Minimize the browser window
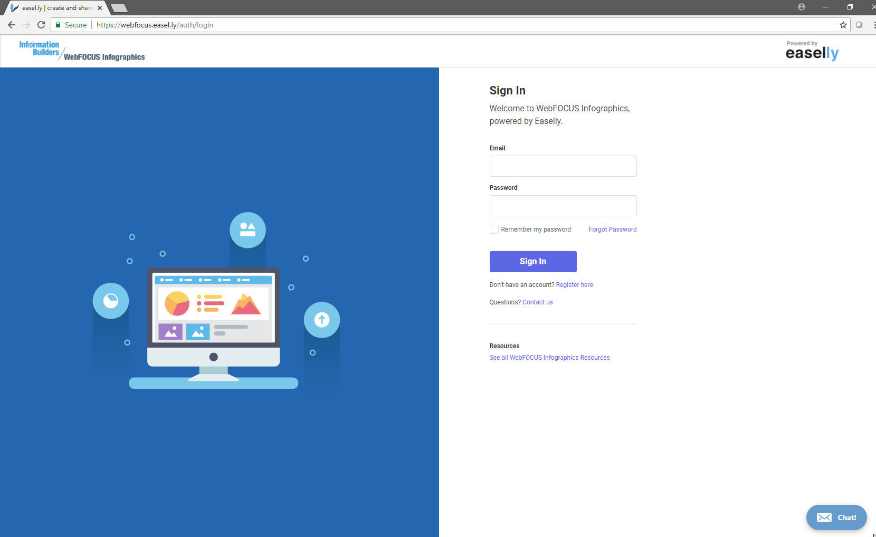Image resolution: width=876 pixels, height=537 pixels. pos(826,7)
